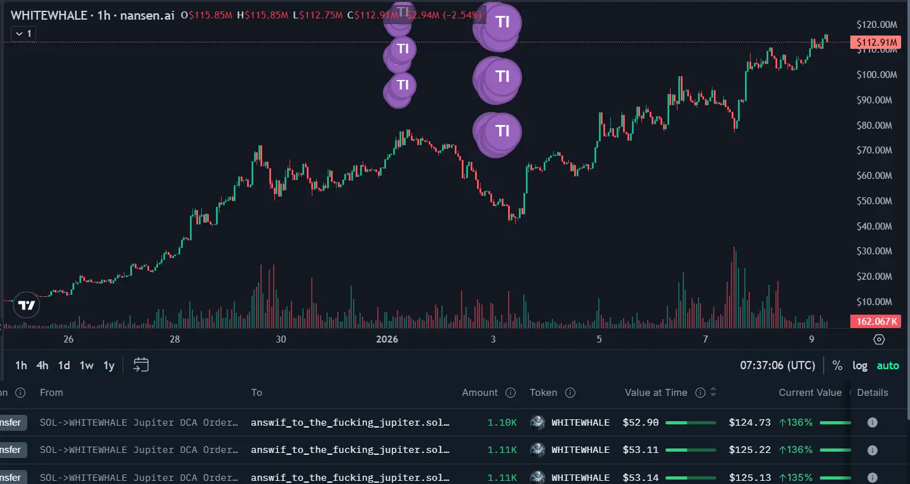Click the $53.11 value at time
This screenshot has width=910, height=484.
641,450
